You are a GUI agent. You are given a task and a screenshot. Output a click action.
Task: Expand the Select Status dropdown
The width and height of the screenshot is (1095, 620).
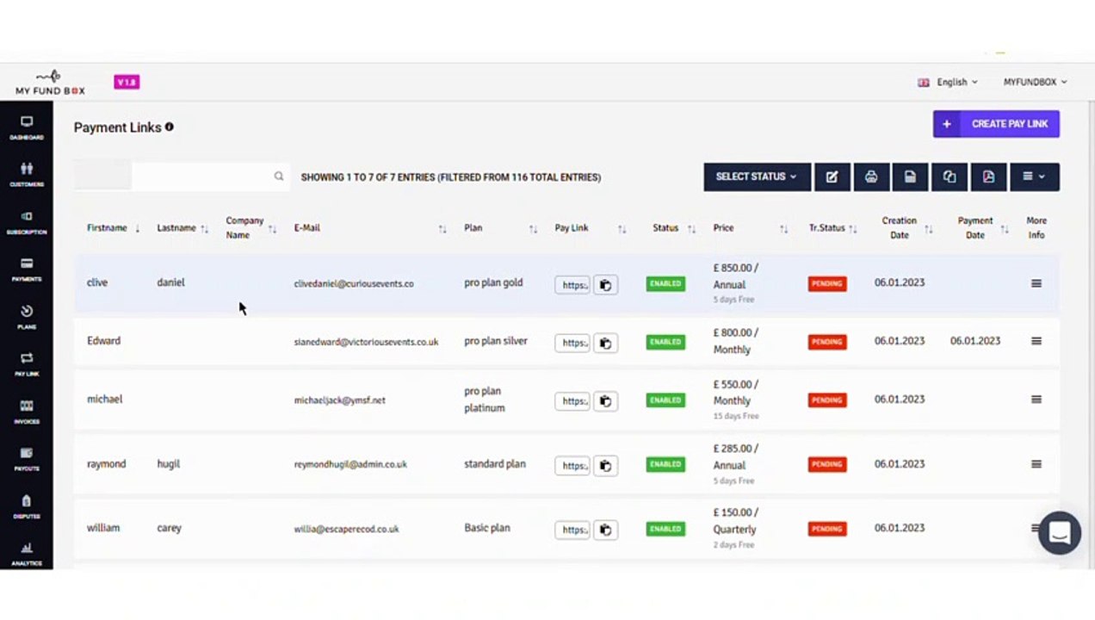click(x=757, y=177)
